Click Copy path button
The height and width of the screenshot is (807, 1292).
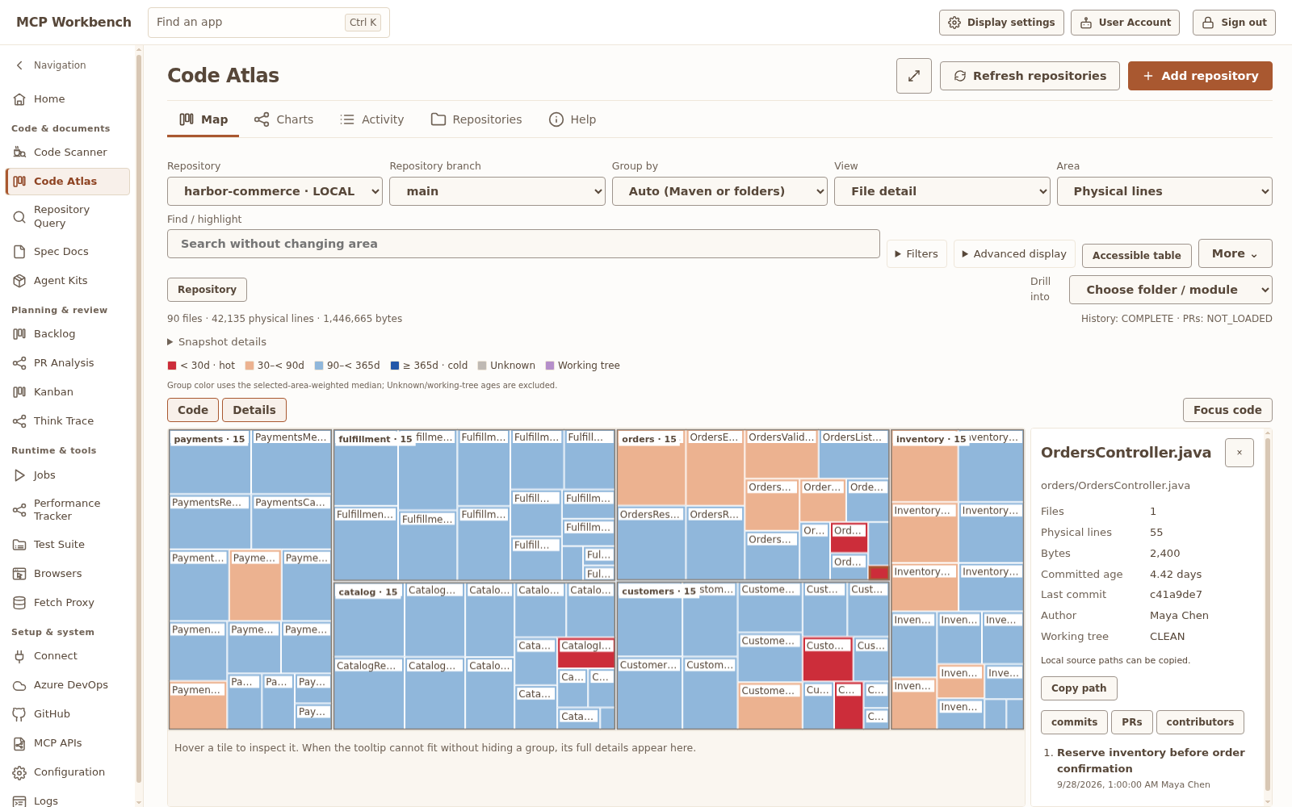click(1079, 688)
